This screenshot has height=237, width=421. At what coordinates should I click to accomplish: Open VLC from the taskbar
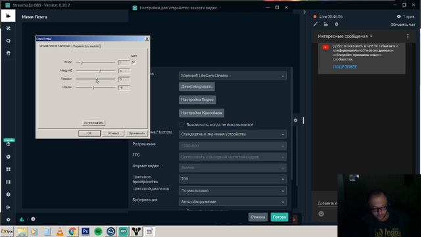point(60,231)
